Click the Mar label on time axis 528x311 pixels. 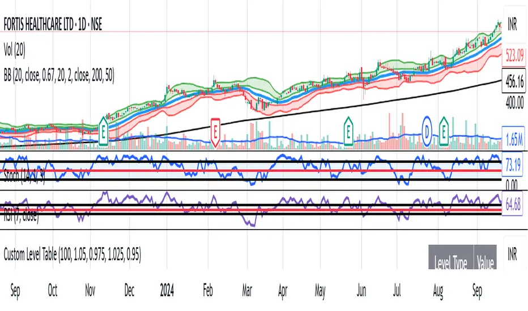click(x=247, y=290)
